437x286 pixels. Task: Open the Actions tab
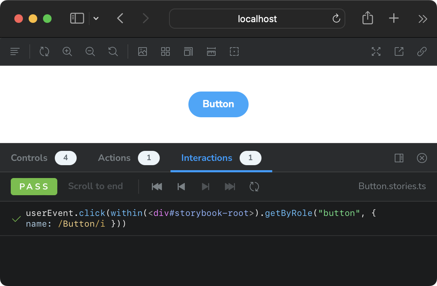(x=114, y=158)
